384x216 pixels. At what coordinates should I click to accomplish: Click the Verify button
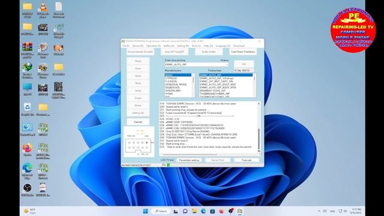click(138, 91)
